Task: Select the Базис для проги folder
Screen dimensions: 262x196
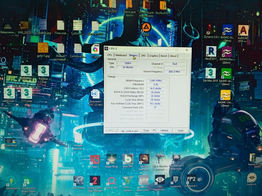Action: click(x=129, y=8)
